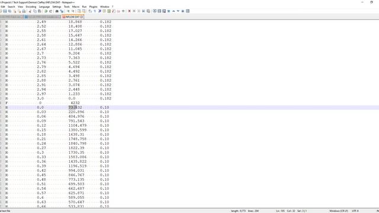
Task: Click the value 17.027
Action: tap(75, 31)
